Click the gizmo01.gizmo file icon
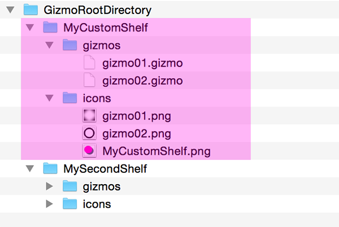Image resolution: width=339 pixels, height=227 pixels. [x=89, y=63]
